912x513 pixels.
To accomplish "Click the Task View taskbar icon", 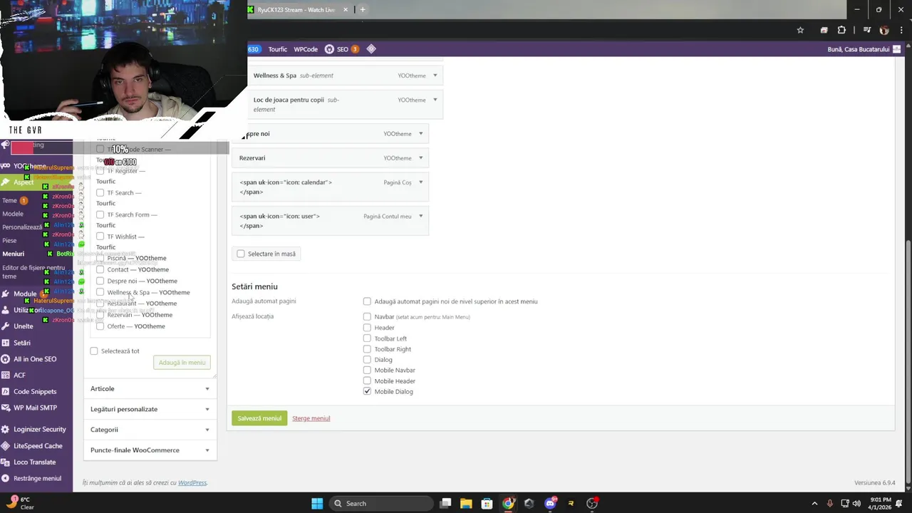I will tap(445, 503).
